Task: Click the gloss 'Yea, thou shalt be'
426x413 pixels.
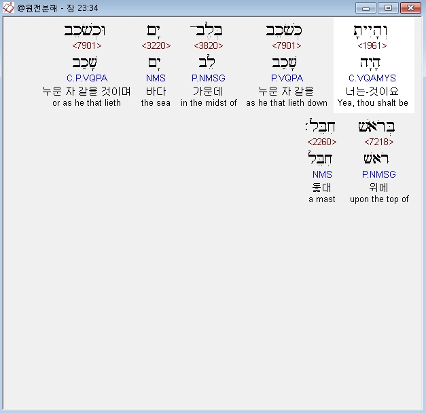Action: coord(373,103)
